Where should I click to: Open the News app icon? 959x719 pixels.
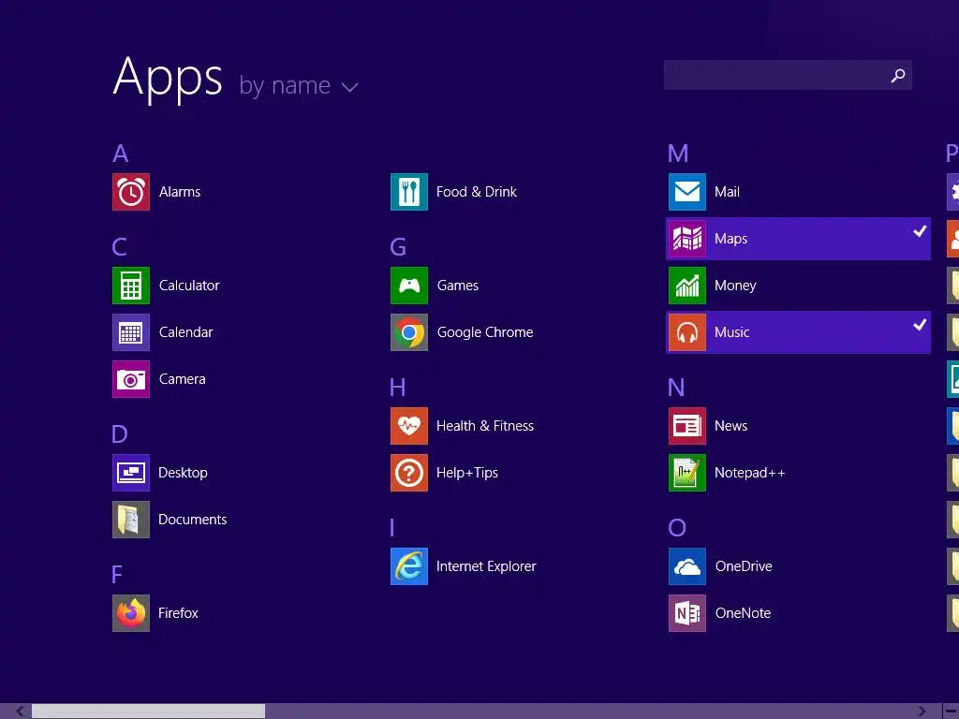(687, 426)
